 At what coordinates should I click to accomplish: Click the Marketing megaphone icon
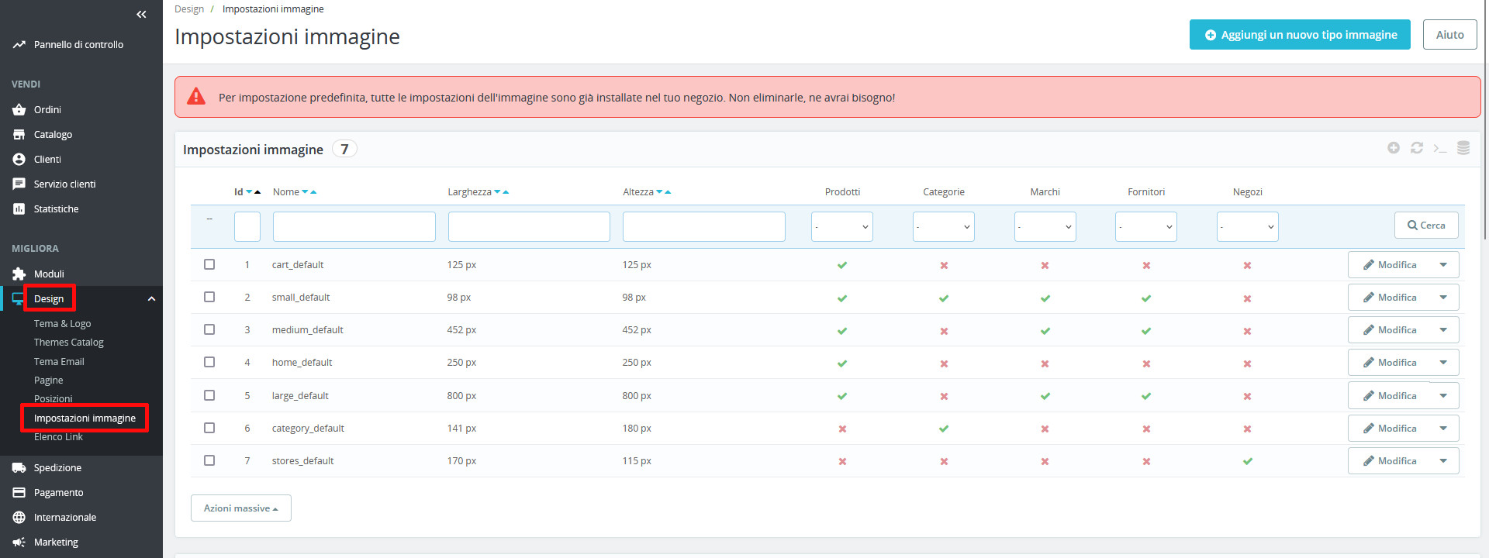(x=19, y=542)
